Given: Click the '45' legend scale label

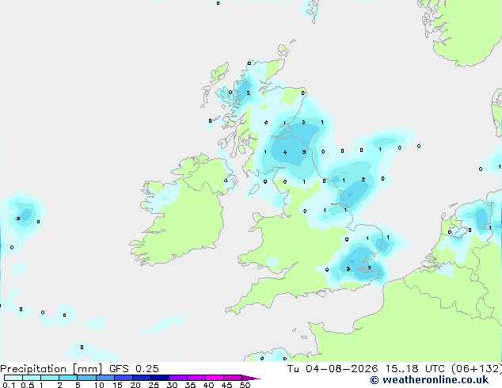Looking at the screenshot, I should 226,385.
